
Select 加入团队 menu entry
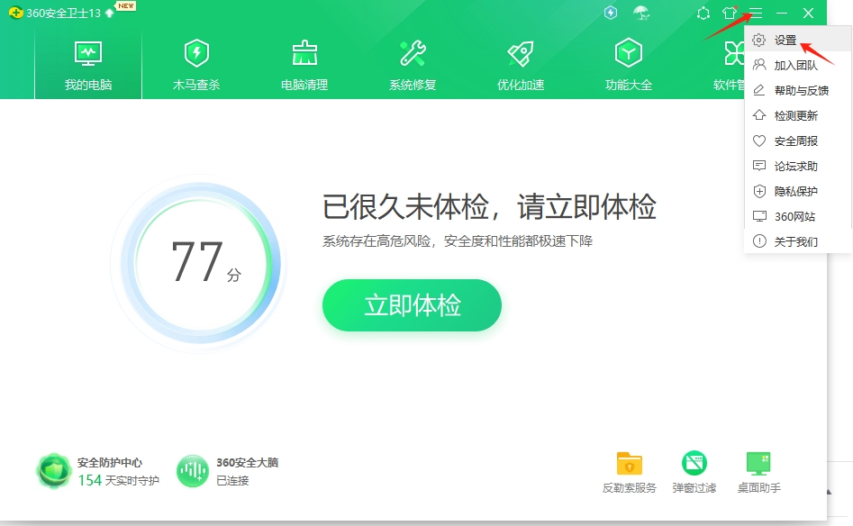(x=797, y=65)
